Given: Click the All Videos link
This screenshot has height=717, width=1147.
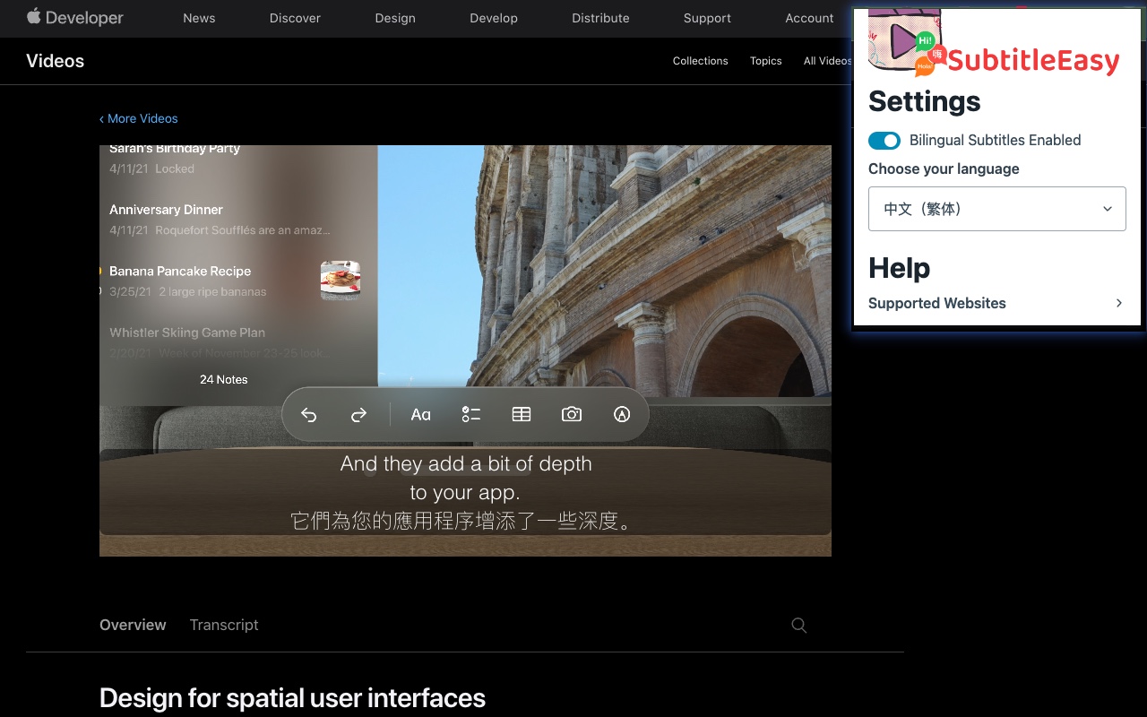Looking at the screenshot, I should point(826,61).
